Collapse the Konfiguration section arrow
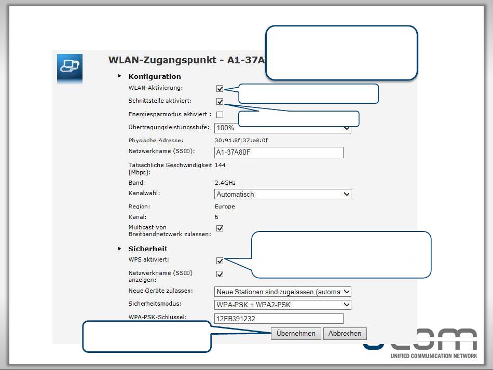493x370 pixels. click(119, 76)
